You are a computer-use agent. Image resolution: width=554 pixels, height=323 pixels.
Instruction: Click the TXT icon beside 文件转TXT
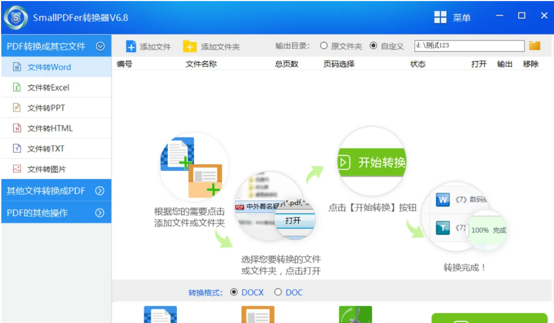point(17,148)
